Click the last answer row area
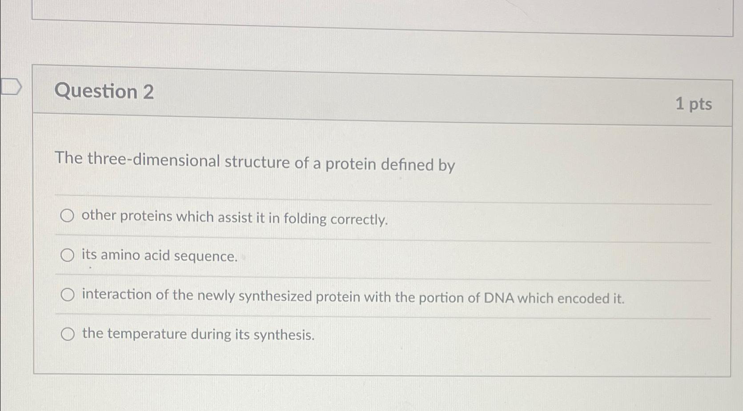743x411 pixels. click(311, 334)
